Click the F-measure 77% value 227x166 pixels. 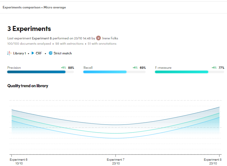point(221,68)
